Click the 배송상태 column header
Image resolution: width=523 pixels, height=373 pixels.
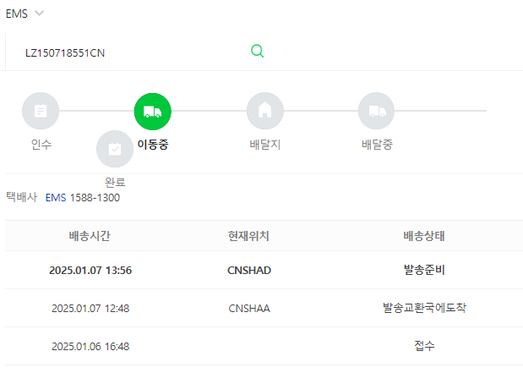point(424,236)
